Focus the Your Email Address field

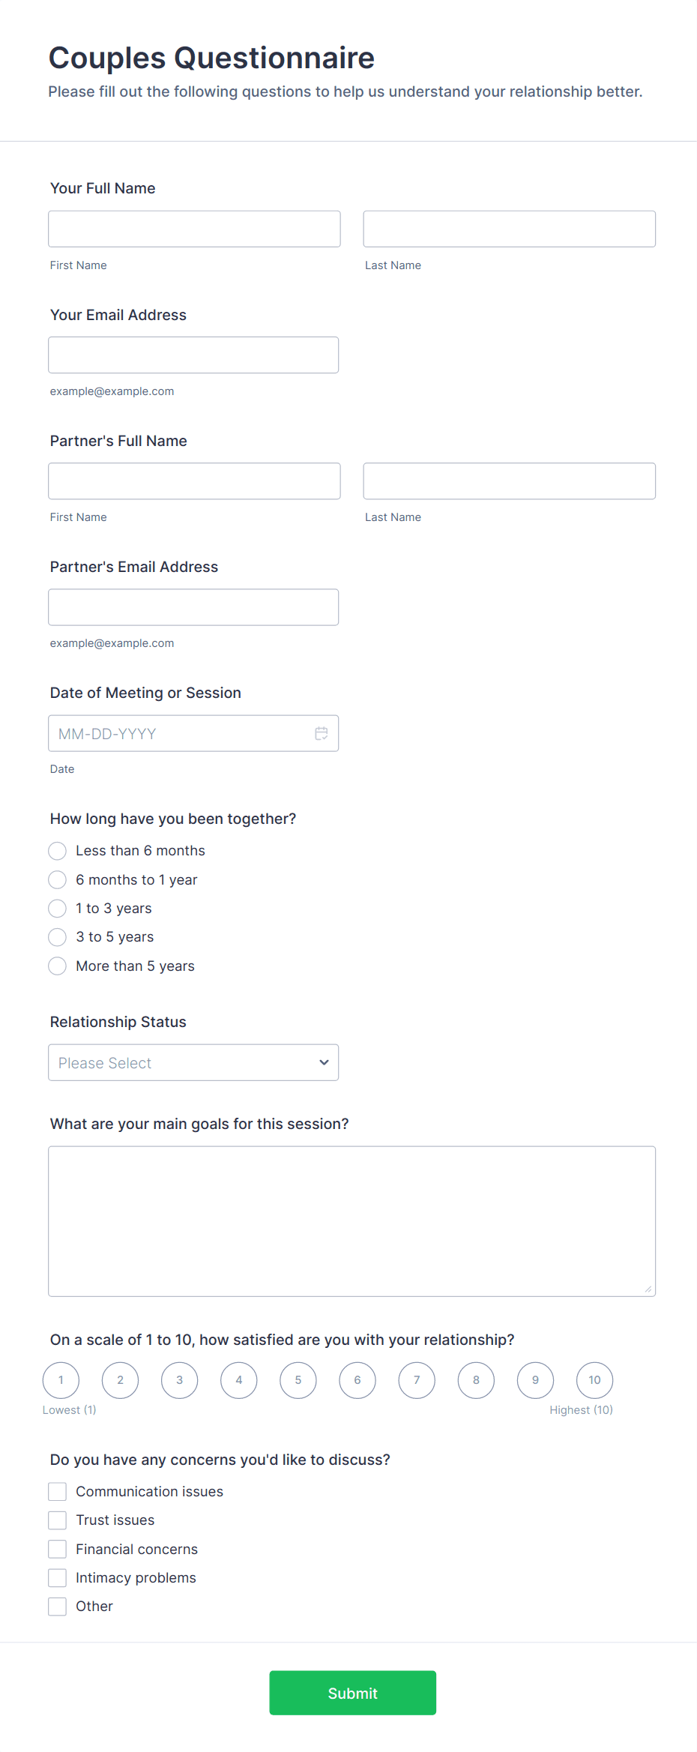pos(193,355)
